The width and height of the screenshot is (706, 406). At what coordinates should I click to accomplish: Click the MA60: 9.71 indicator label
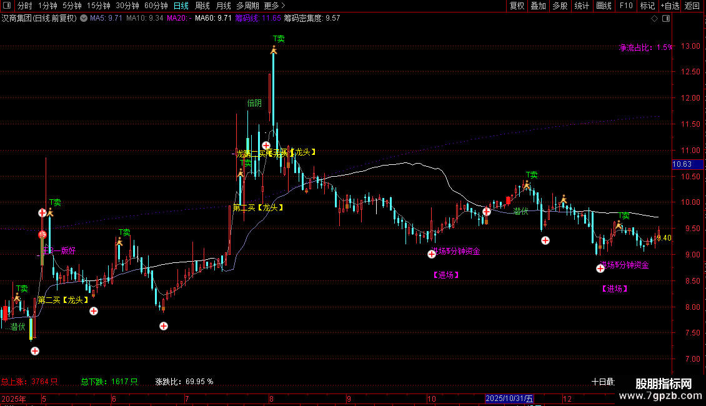click(x=213, y=19)
